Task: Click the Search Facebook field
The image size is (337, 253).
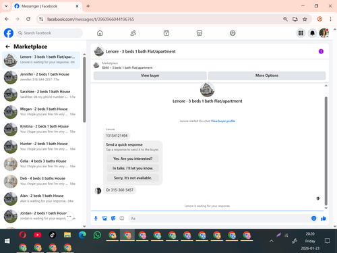Action: click(x=49, y=33)
